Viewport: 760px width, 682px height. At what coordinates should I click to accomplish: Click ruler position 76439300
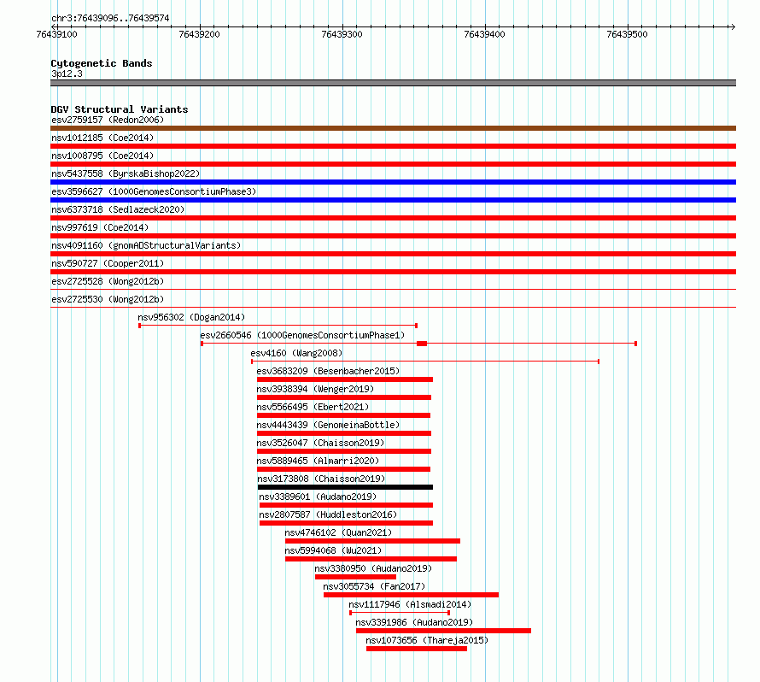[342, 34]
